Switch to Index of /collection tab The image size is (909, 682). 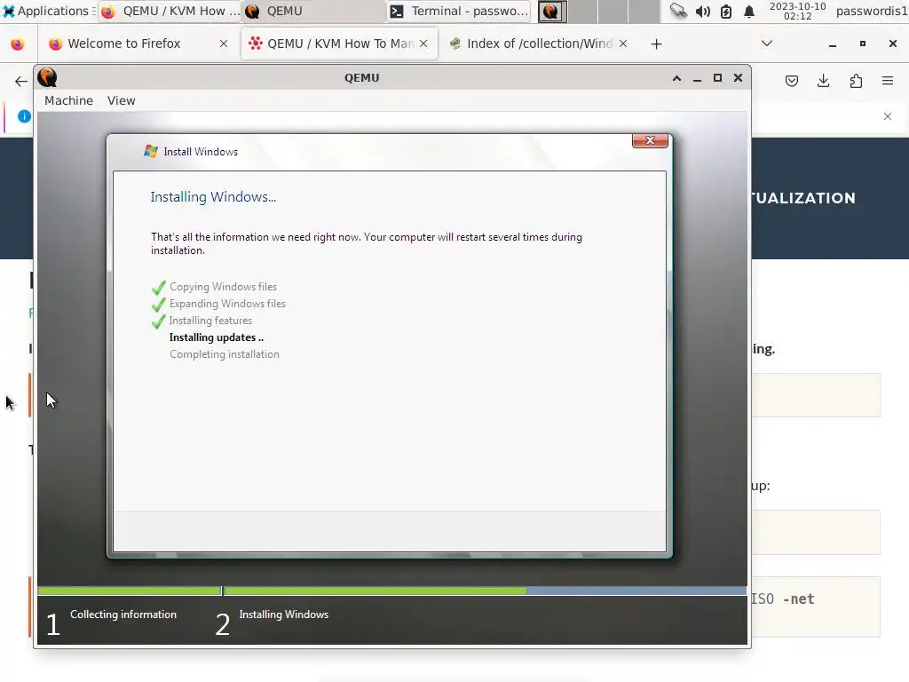539,44
